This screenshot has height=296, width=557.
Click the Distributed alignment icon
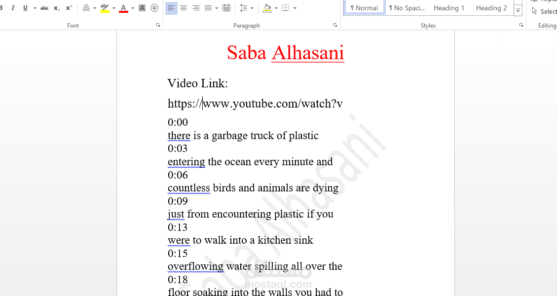226,8
